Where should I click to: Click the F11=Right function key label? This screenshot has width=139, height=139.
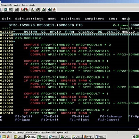[79, 120]
